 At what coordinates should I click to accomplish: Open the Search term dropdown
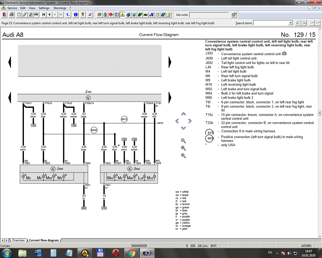click(x=291, y=23)
